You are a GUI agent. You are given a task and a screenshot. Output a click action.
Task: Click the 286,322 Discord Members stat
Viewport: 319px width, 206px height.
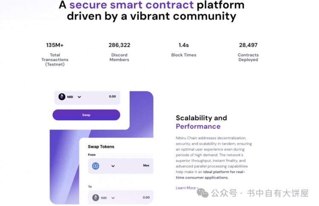coord(119,52)
